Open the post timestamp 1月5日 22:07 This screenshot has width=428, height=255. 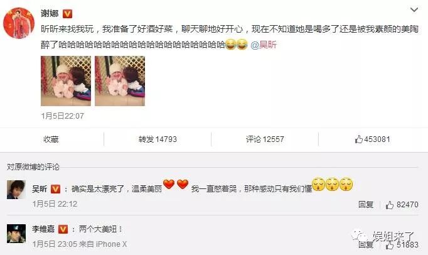coord(63,116)
